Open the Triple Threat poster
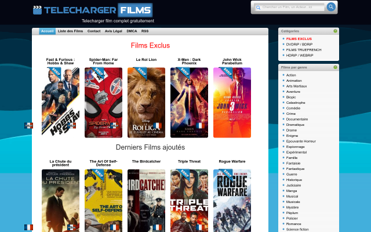 tap(189, 201)
